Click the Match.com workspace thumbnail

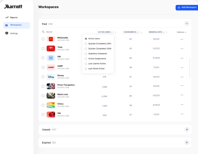pos(51,96)
